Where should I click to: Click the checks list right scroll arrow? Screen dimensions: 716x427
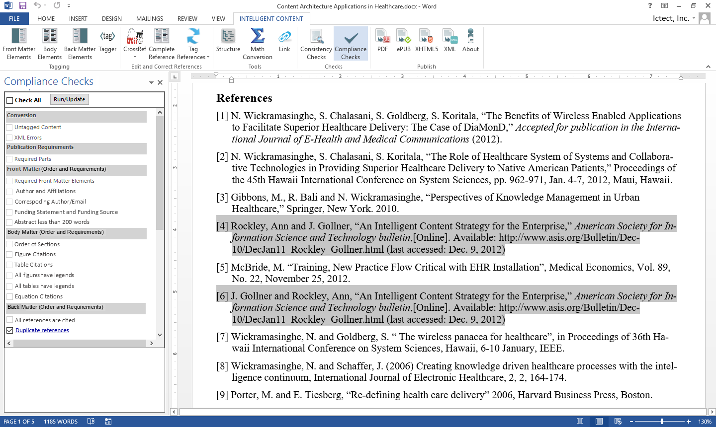tap(151, 343)
